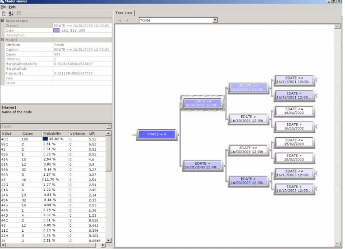Image resolution: width=345 pixels, height=249 pixels.
Task: Select the EDATE > 16/03/2003 node
Action: (248, 181)
